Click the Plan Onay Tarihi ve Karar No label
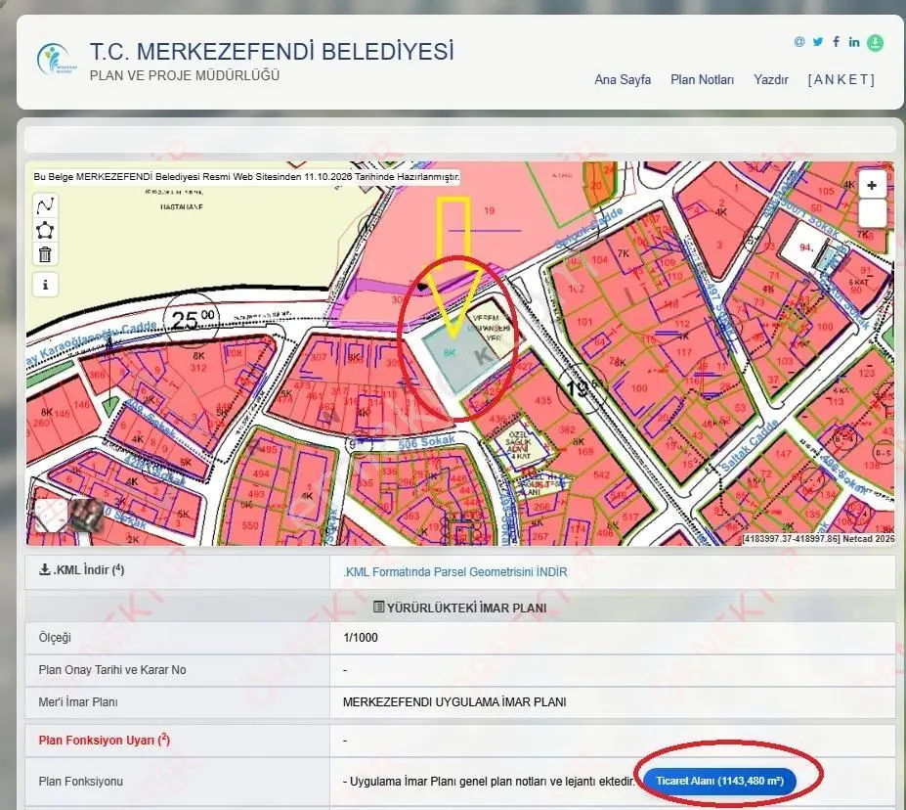The width and height of the screenshot is (906, 810). coord(112,670)
